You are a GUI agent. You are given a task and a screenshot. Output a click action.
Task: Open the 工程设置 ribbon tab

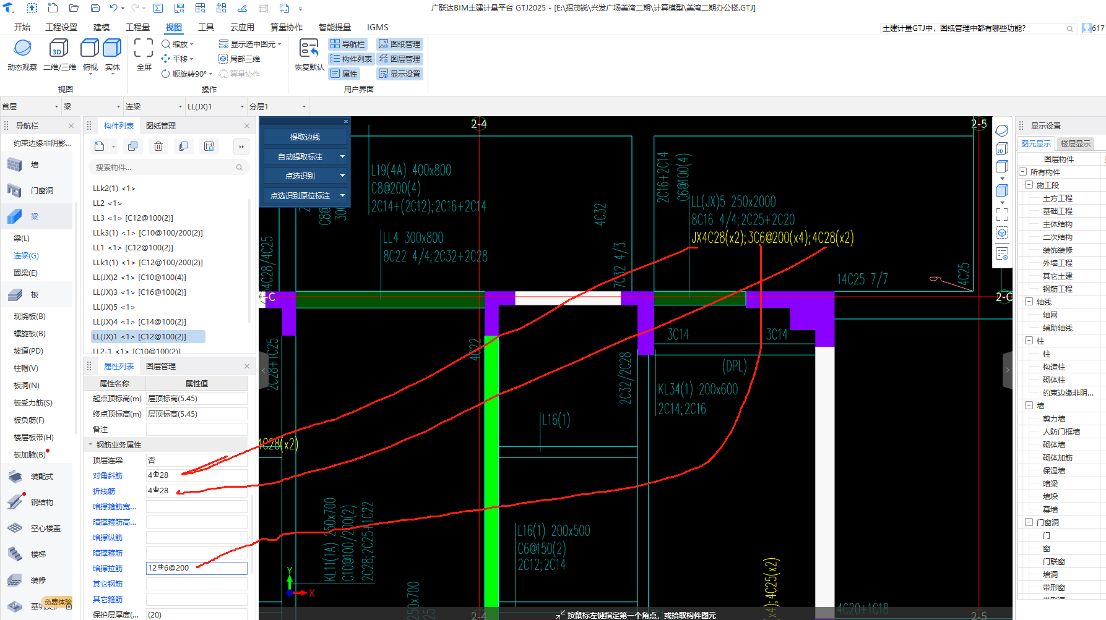tap(61, 27)
